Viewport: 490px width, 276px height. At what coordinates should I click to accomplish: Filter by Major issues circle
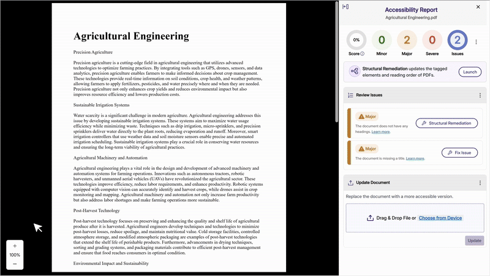[407, 40]
